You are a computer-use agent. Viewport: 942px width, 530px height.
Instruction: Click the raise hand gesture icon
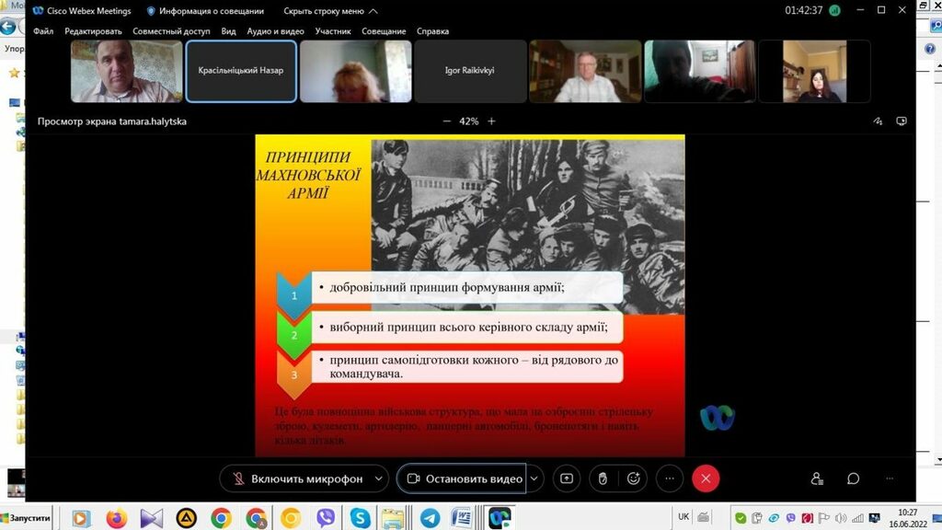coord(601,478)
